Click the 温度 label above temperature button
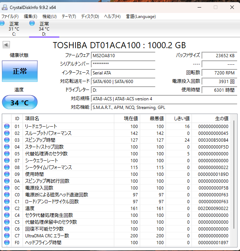The width and height of the screenshot is (240, 251). (19, 90)
